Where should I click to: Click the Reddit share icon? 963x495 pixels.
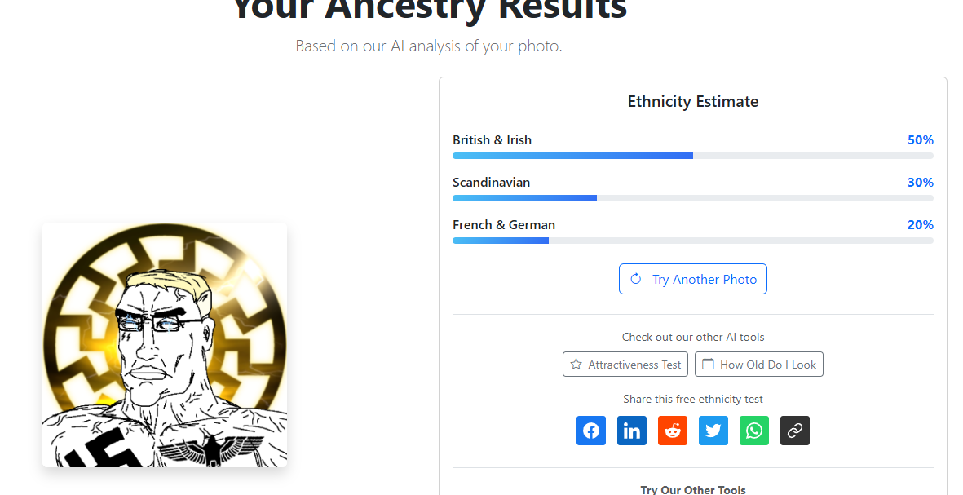click(673, 431)
